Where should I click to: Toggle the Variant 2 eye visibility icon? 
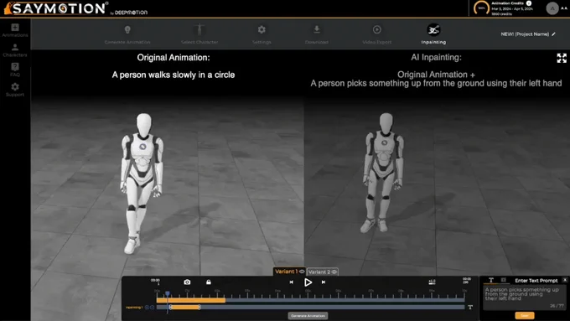[334, 272]
